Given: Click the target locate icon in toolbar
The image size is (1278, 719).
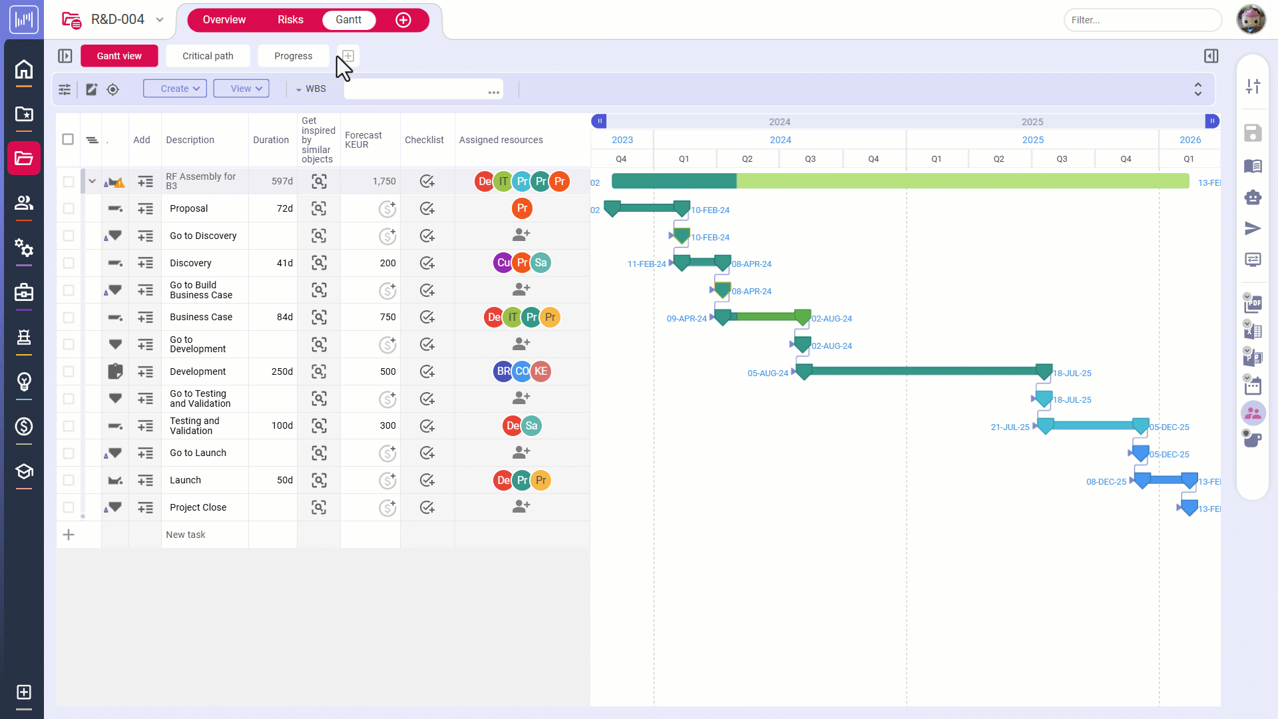Looking at the screenshot, I should click(x=113, y=89).
